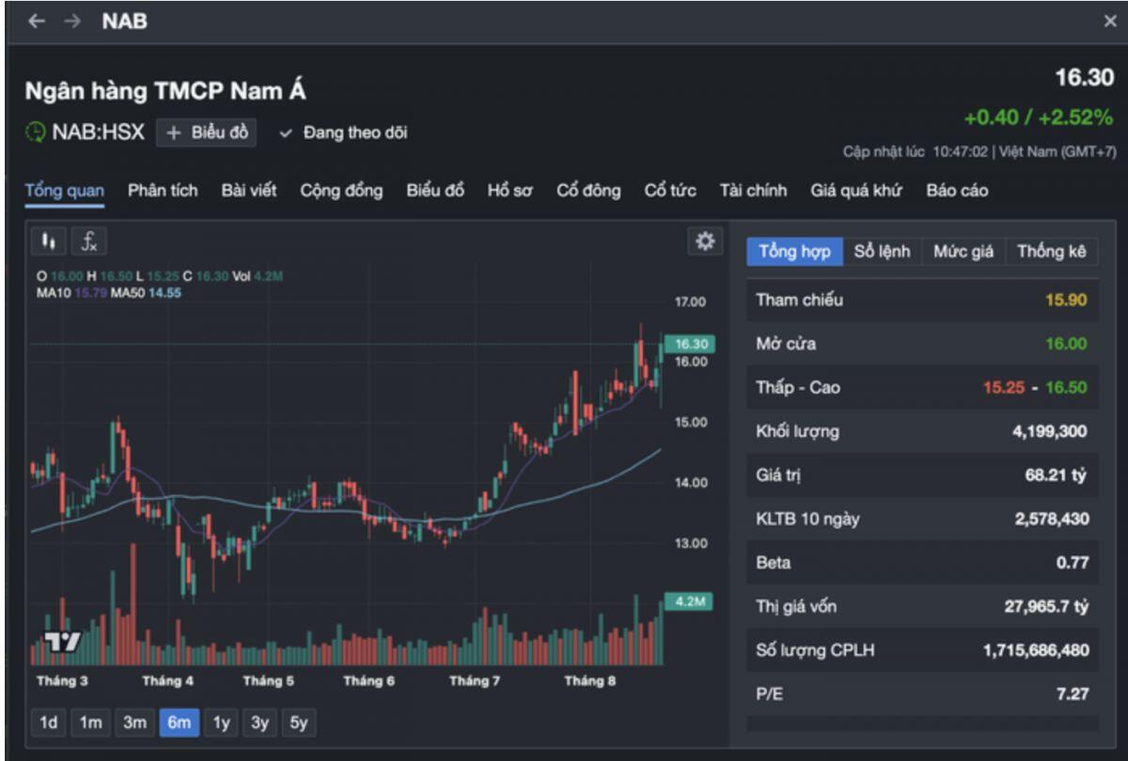Open the fx indicators menu
1128x761 pixels.
pos(89,241)
